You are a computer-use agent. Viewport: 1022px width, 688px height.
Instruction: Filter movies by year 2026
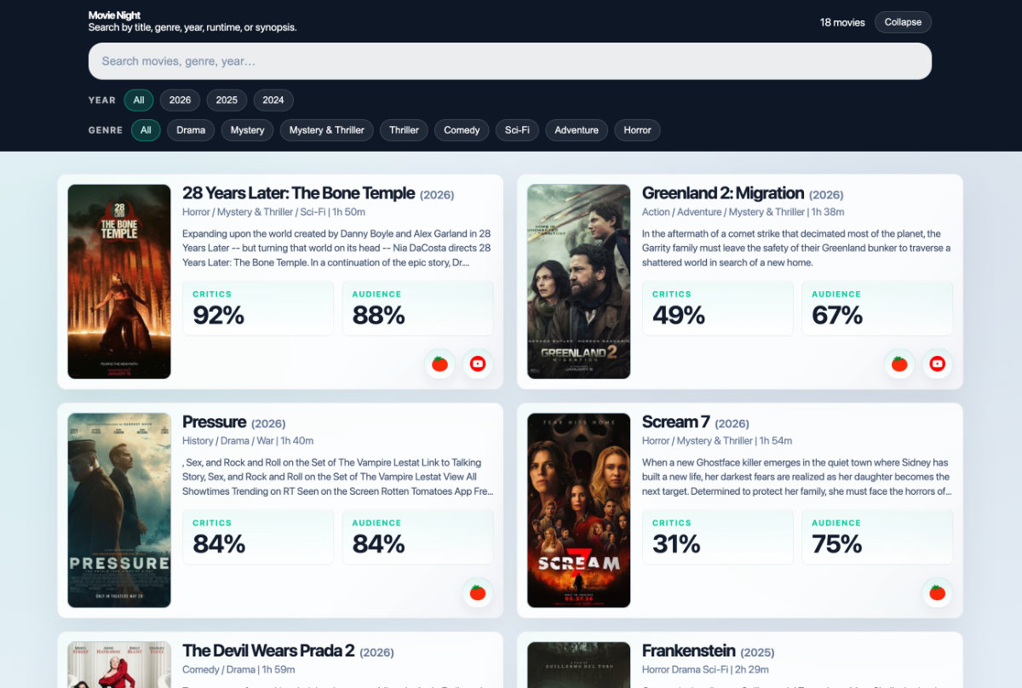click(x=180, y=100)
